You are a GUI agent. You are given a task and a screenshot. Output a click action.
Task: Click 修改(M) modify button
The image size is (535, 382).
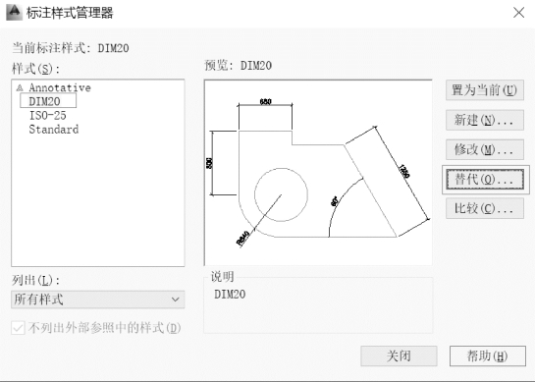click(x=485, y=149)
